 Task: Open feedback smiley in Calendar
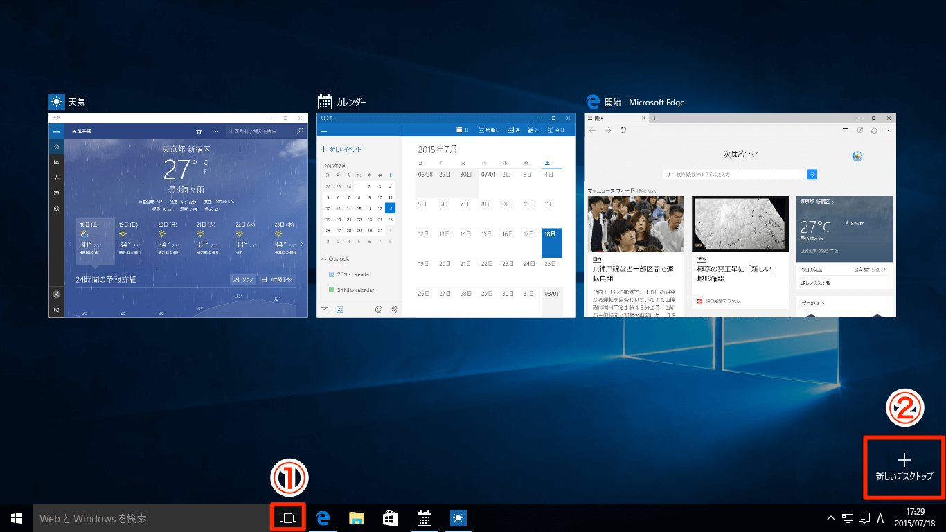point(379,310)
